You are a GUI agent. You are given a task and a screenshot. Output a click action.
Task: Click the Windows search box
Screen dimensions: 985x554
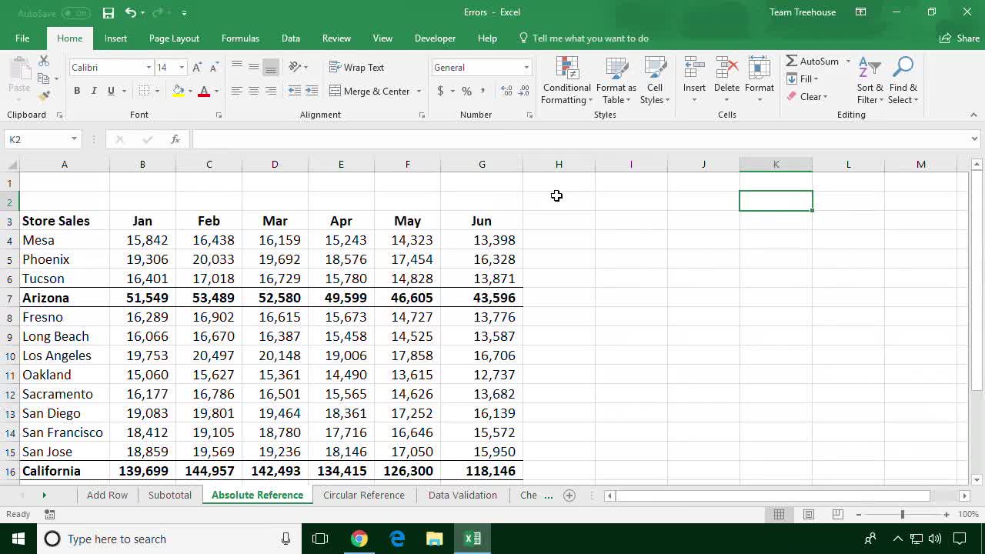171,539
